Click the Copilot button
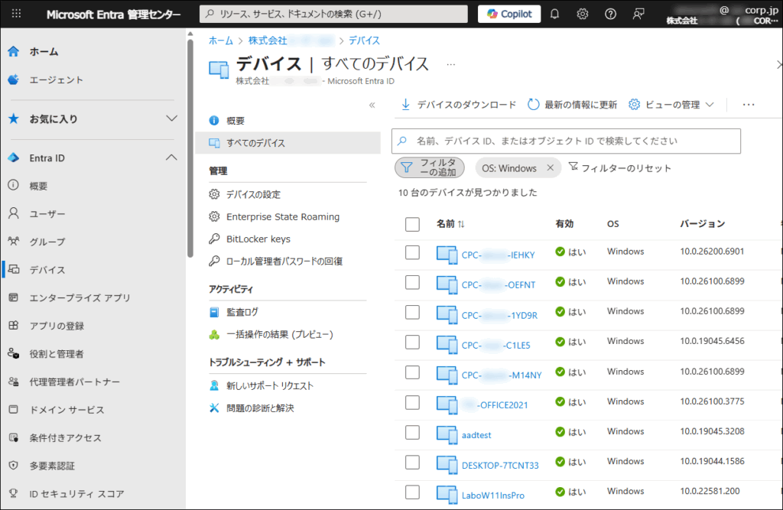Image resolution: width=783 pixels, height=510 pixels. click(509, 14)
